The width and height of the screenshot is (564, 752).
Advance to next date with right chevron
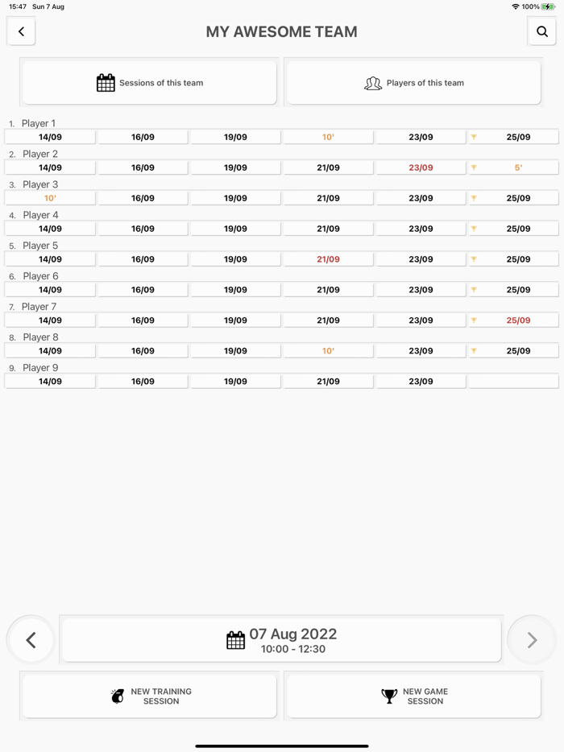(531, 639)
